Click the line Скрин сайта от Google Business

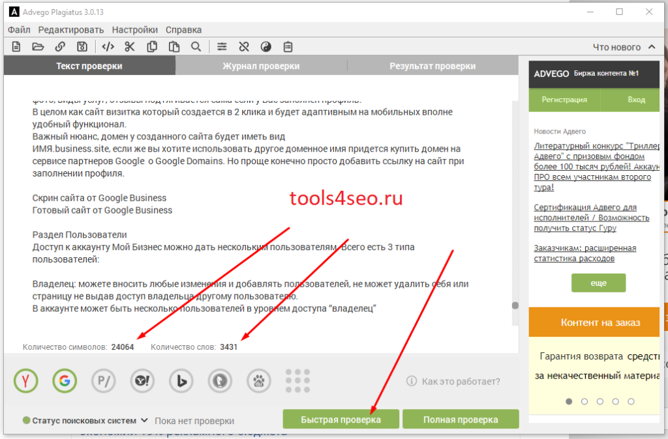pyautogui.click(x=99, y=198)
